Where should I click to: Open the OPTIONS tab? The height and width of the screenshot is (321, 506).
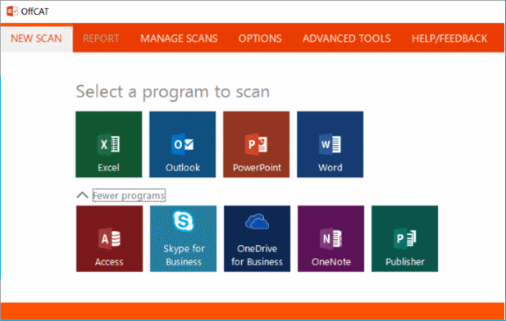coord(260,38)
